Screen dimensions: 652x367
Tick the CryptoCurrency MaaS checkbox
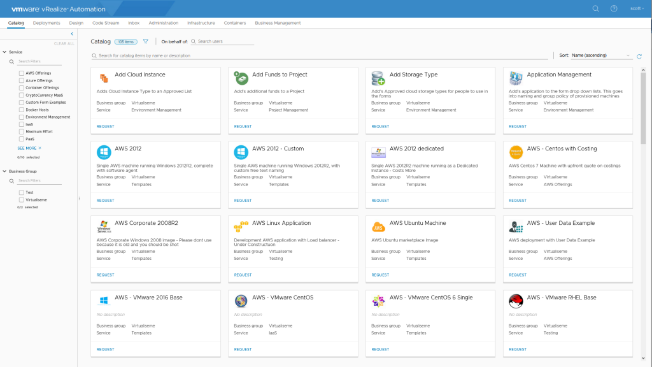coord(21,96)
